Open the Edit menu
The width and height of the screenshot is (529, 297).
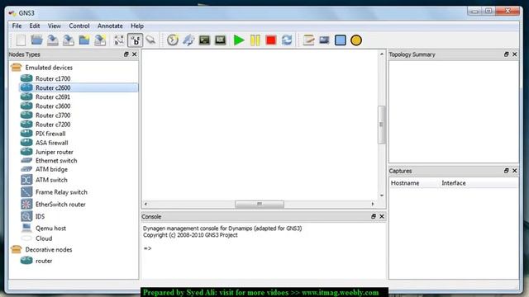coord(35,26)
